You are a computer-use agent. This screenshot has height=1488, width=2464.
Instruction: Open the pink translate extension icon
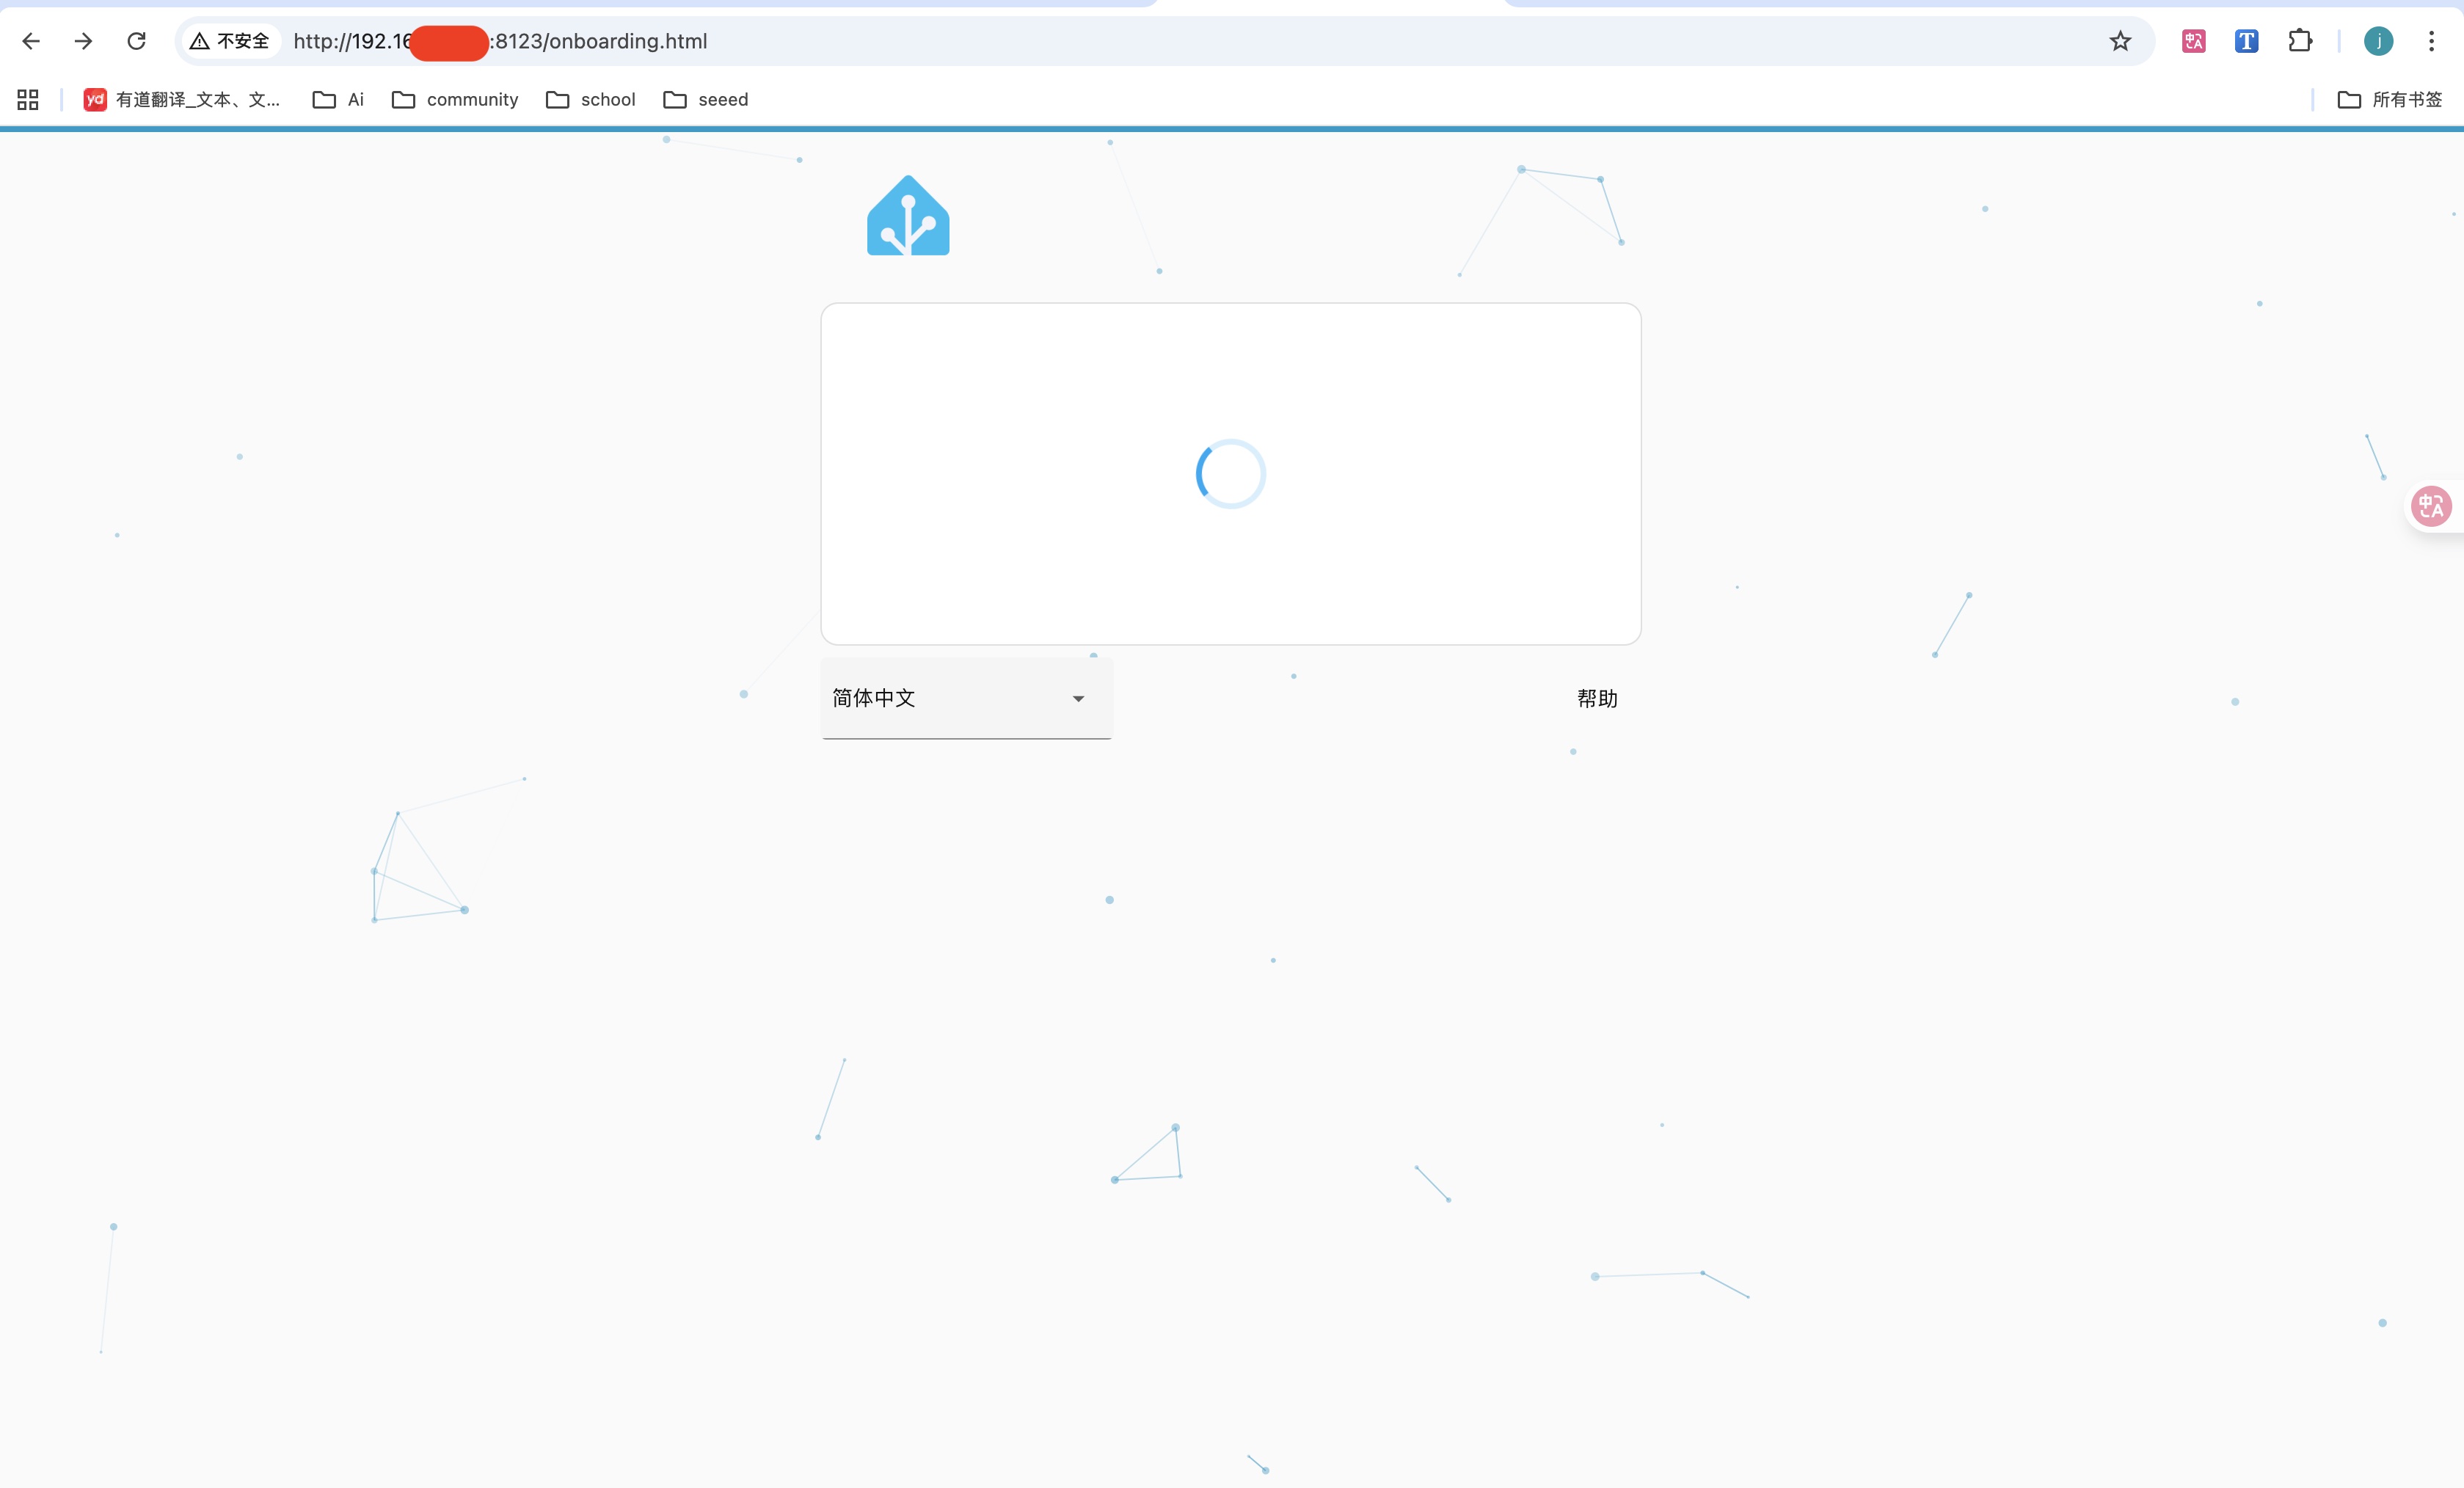pyautogui.click(x=2193, y=41)
